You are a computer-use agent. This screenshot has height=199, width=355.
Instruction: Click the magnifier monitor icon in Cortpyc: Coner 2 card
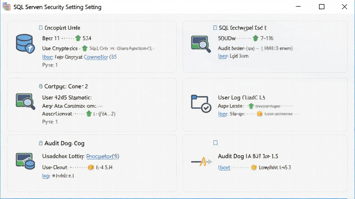pyautogui.click(x=25, y=101)
